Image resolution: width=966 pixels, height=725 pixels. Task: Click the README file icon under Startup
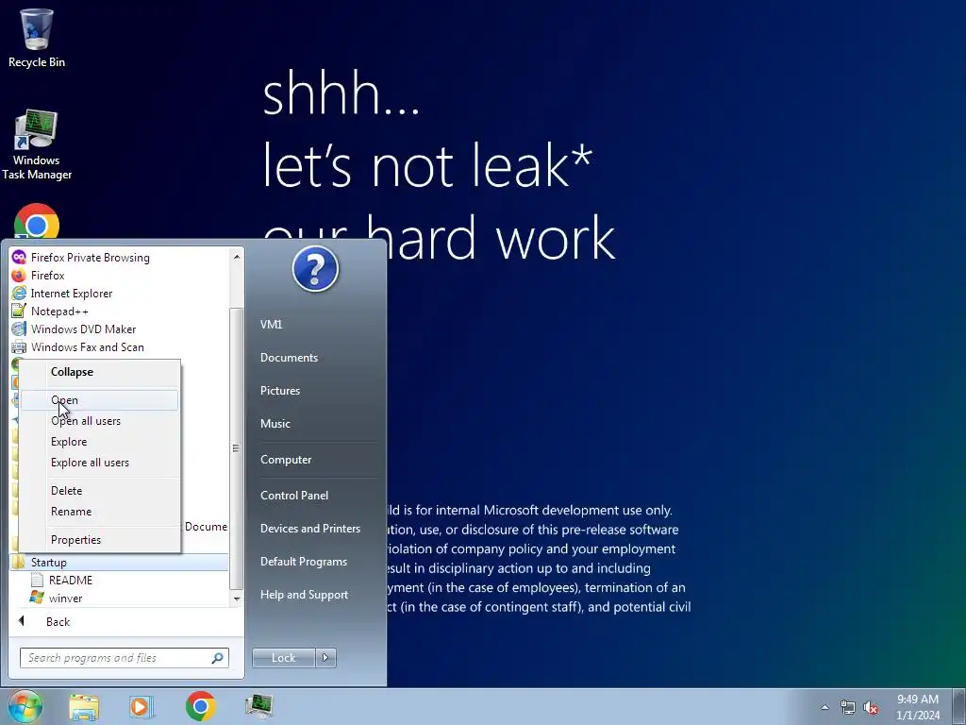click(37, 580)
